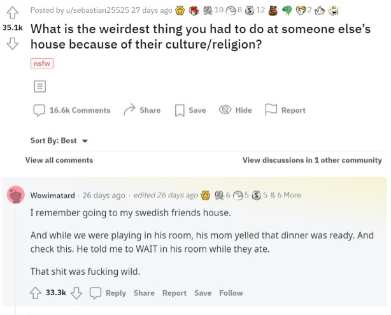The height and width of the screenshot is (315, 391).
Task: Open the 16.6k Comments section
Action: [73, 110]
